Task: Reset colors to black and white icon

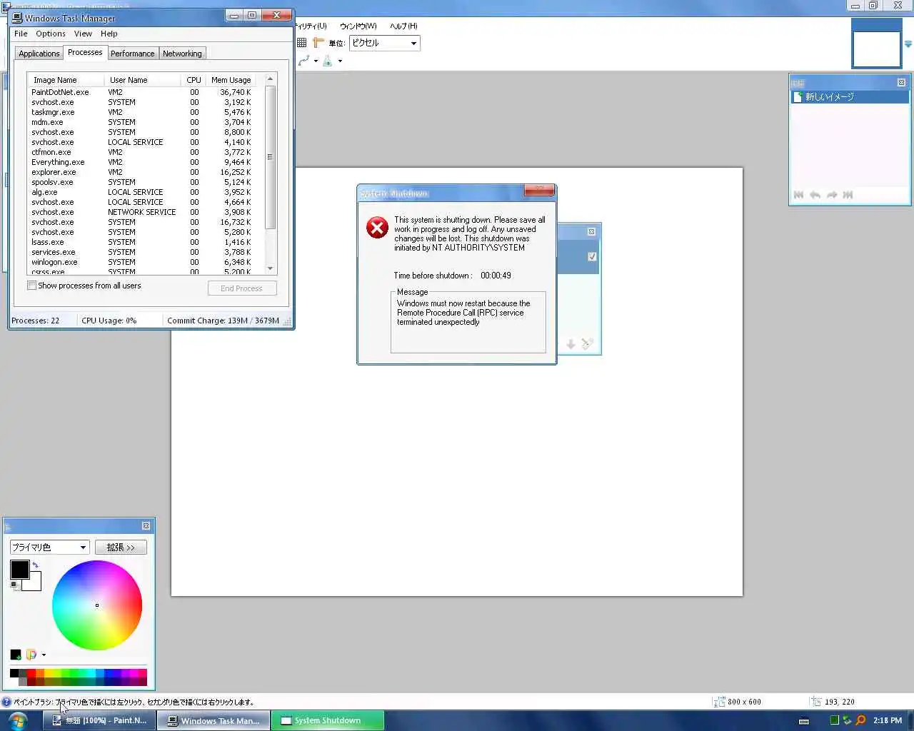Action: point(14,585)
